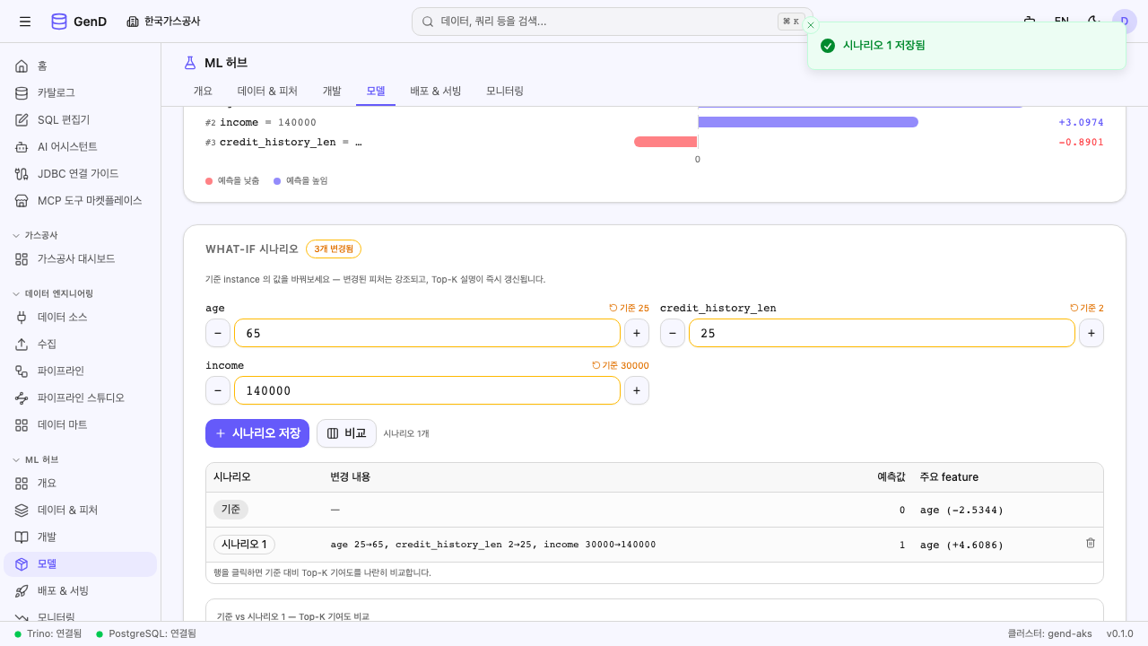Open sidebar 배포 & 서빙 item
1148x646 pixels.
81,591
